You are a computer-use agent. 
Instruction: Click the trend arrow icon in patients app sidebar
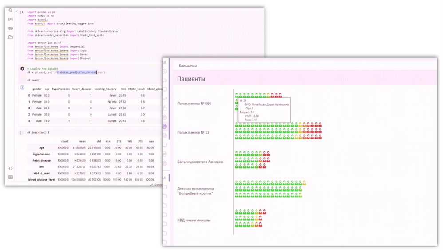(x=165, y=99)
